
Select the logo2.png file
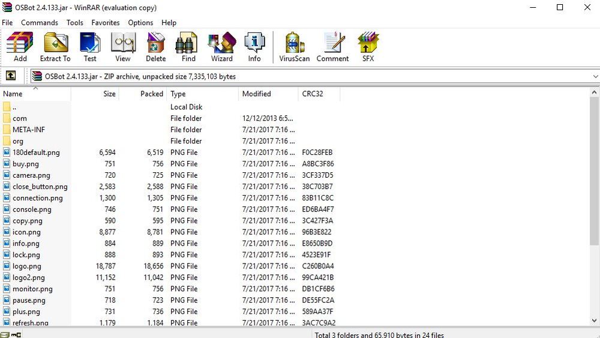(28, 278)
